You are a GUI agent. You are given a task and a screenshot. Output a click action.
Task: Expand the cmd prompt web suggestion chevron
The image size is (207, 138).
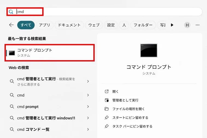click(x=88, y=107)
